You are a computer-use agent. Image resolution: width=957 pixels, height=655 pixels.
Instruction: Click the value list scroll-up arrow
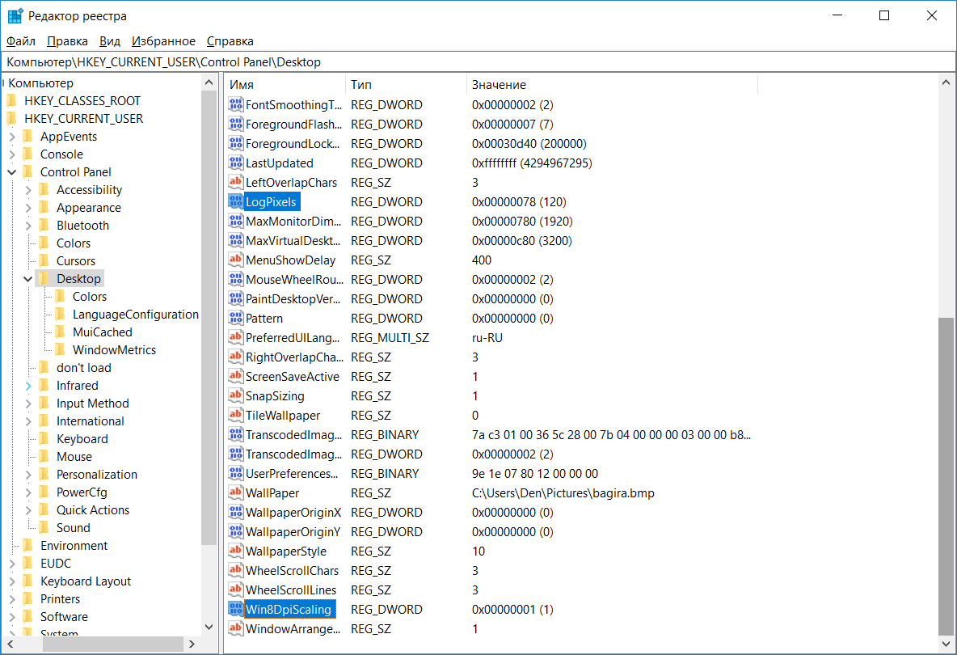pyautogui.click(x=946, y=82)
